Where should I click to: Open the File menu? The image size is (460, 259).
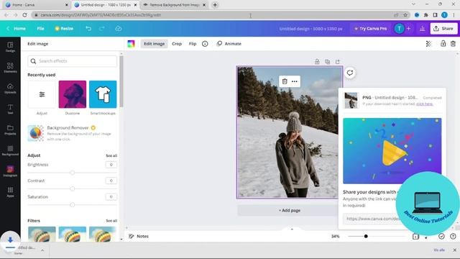point(40,29)
